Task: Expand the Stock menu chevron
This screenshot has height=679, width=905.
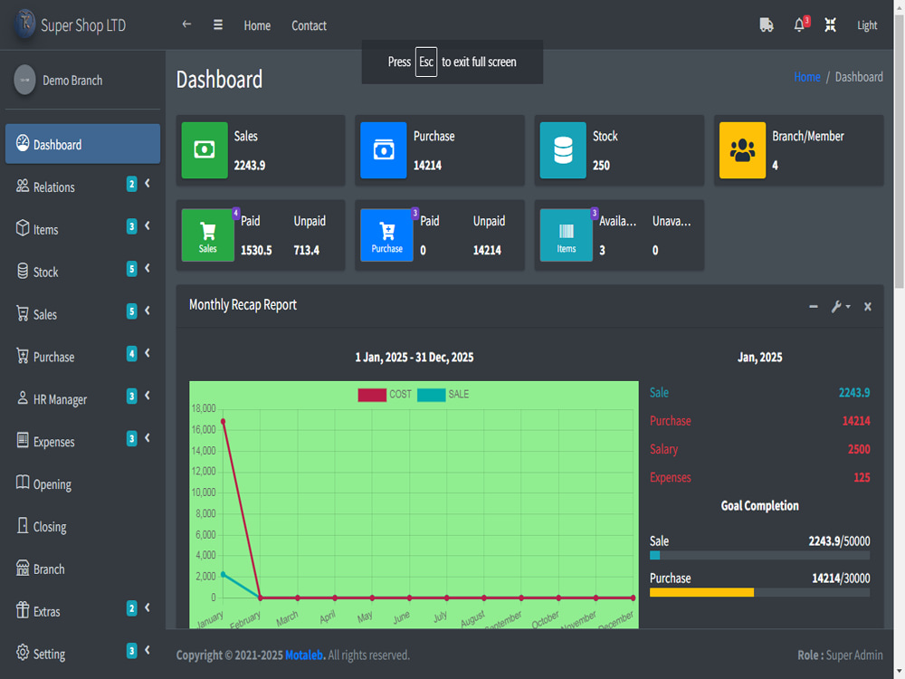Action: tap(148, 269)
